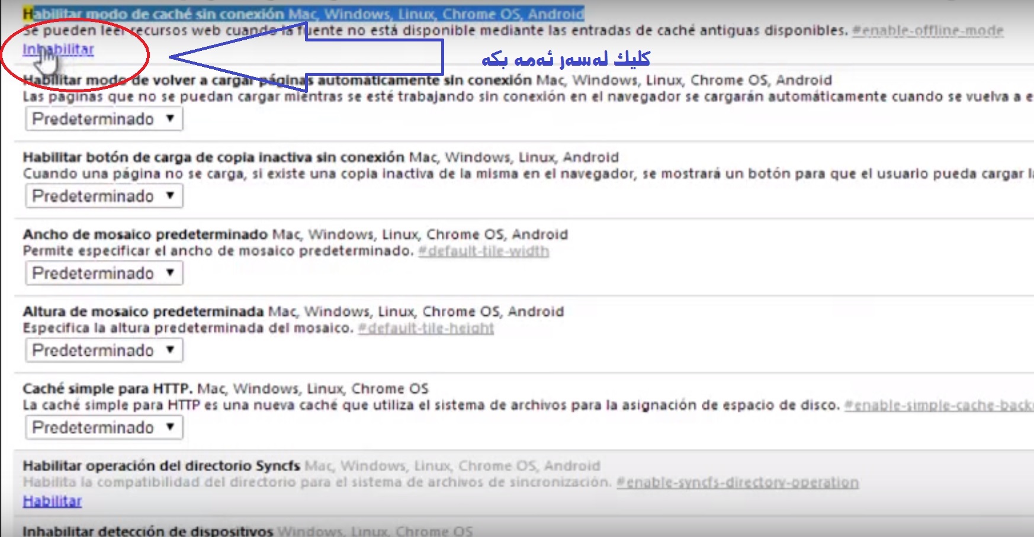
Task: Open the Altura de mosaico predeterminada dropdown
Action: pyautogui.click(x=104, y=351)
